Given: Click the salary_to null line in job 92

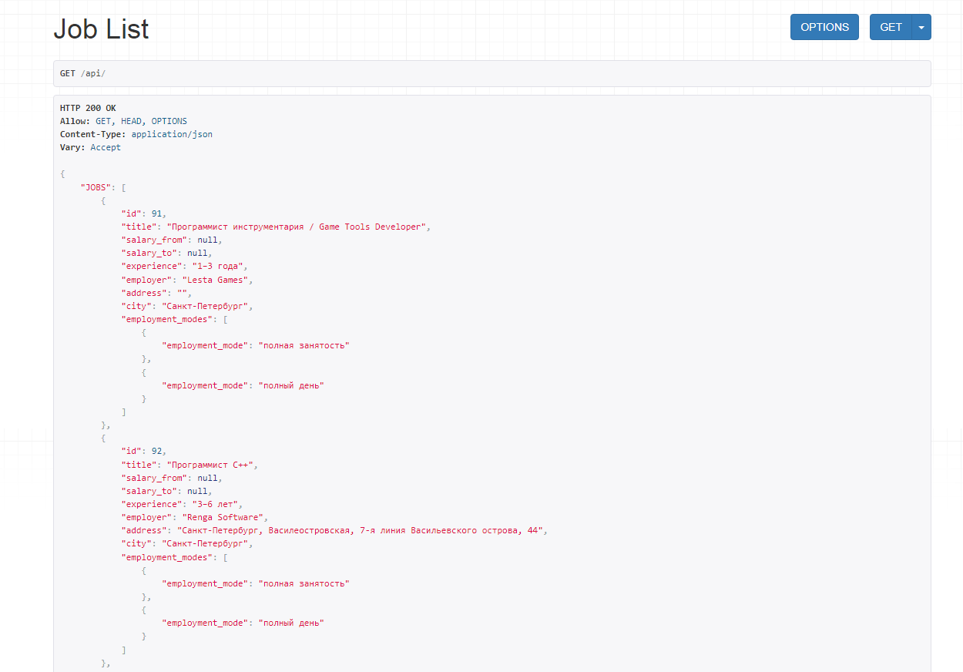Looking at the screenshot, I should [166, 491].
